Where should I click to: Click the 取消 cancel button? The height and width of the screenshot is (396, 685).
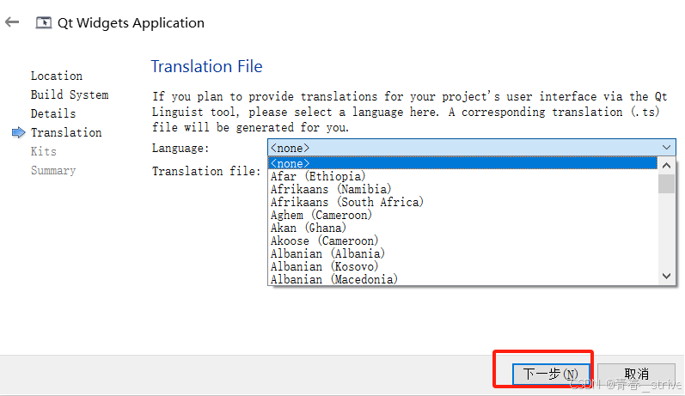click(x=636, y=374)
